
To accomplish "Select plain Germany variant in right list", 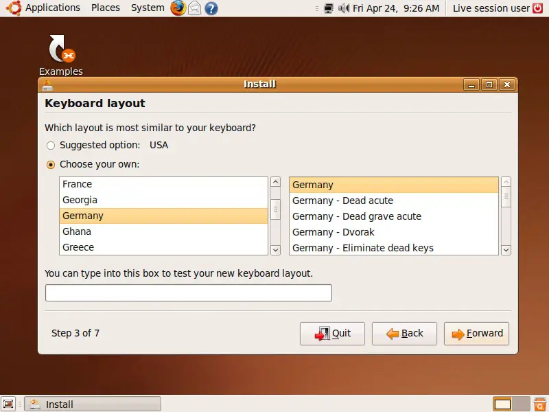I will click(x=394, y=185).
